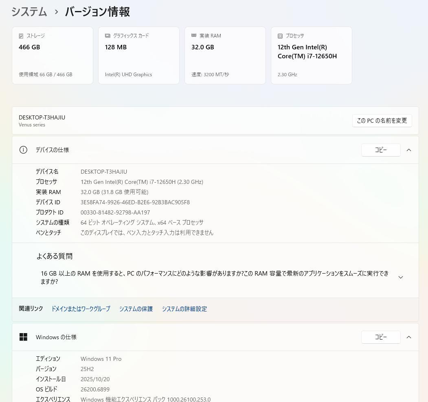The height and width of the screenshot is (402, 428).
Task: Open the システムの保護 link
Action: (x=136, y=309)
